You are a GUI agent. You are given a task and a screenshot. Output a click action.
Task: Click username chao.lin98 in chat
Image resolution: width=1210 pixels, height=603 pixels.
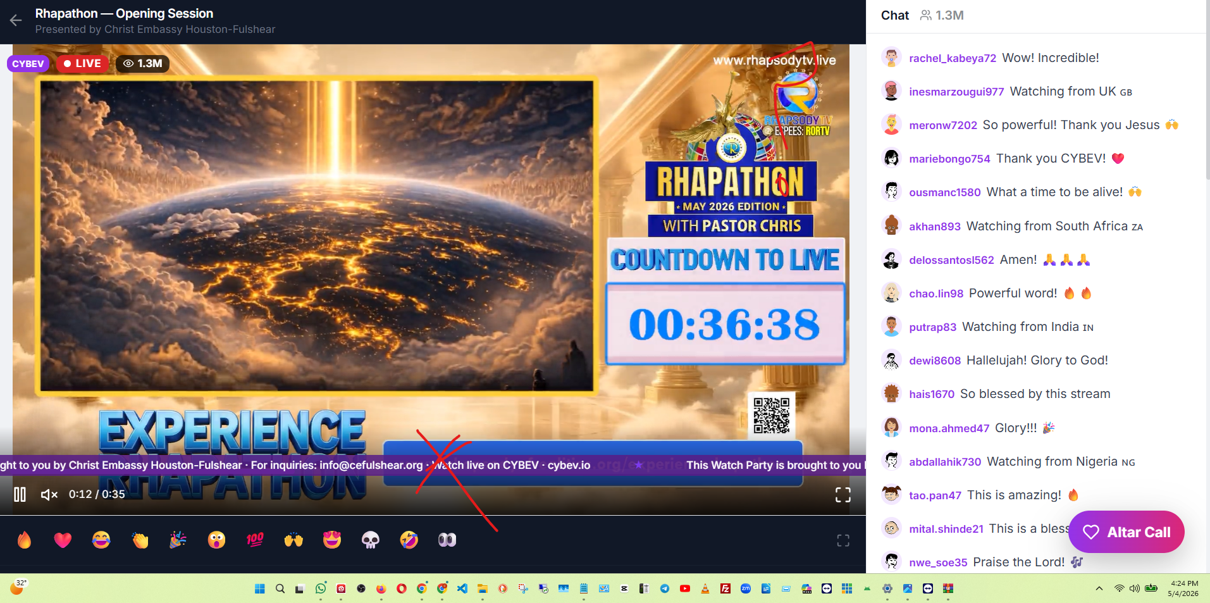point(936,294)
